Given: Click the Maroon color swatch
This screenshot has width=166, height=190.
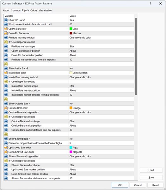Looking at the screenshot, I should point(71,33).
